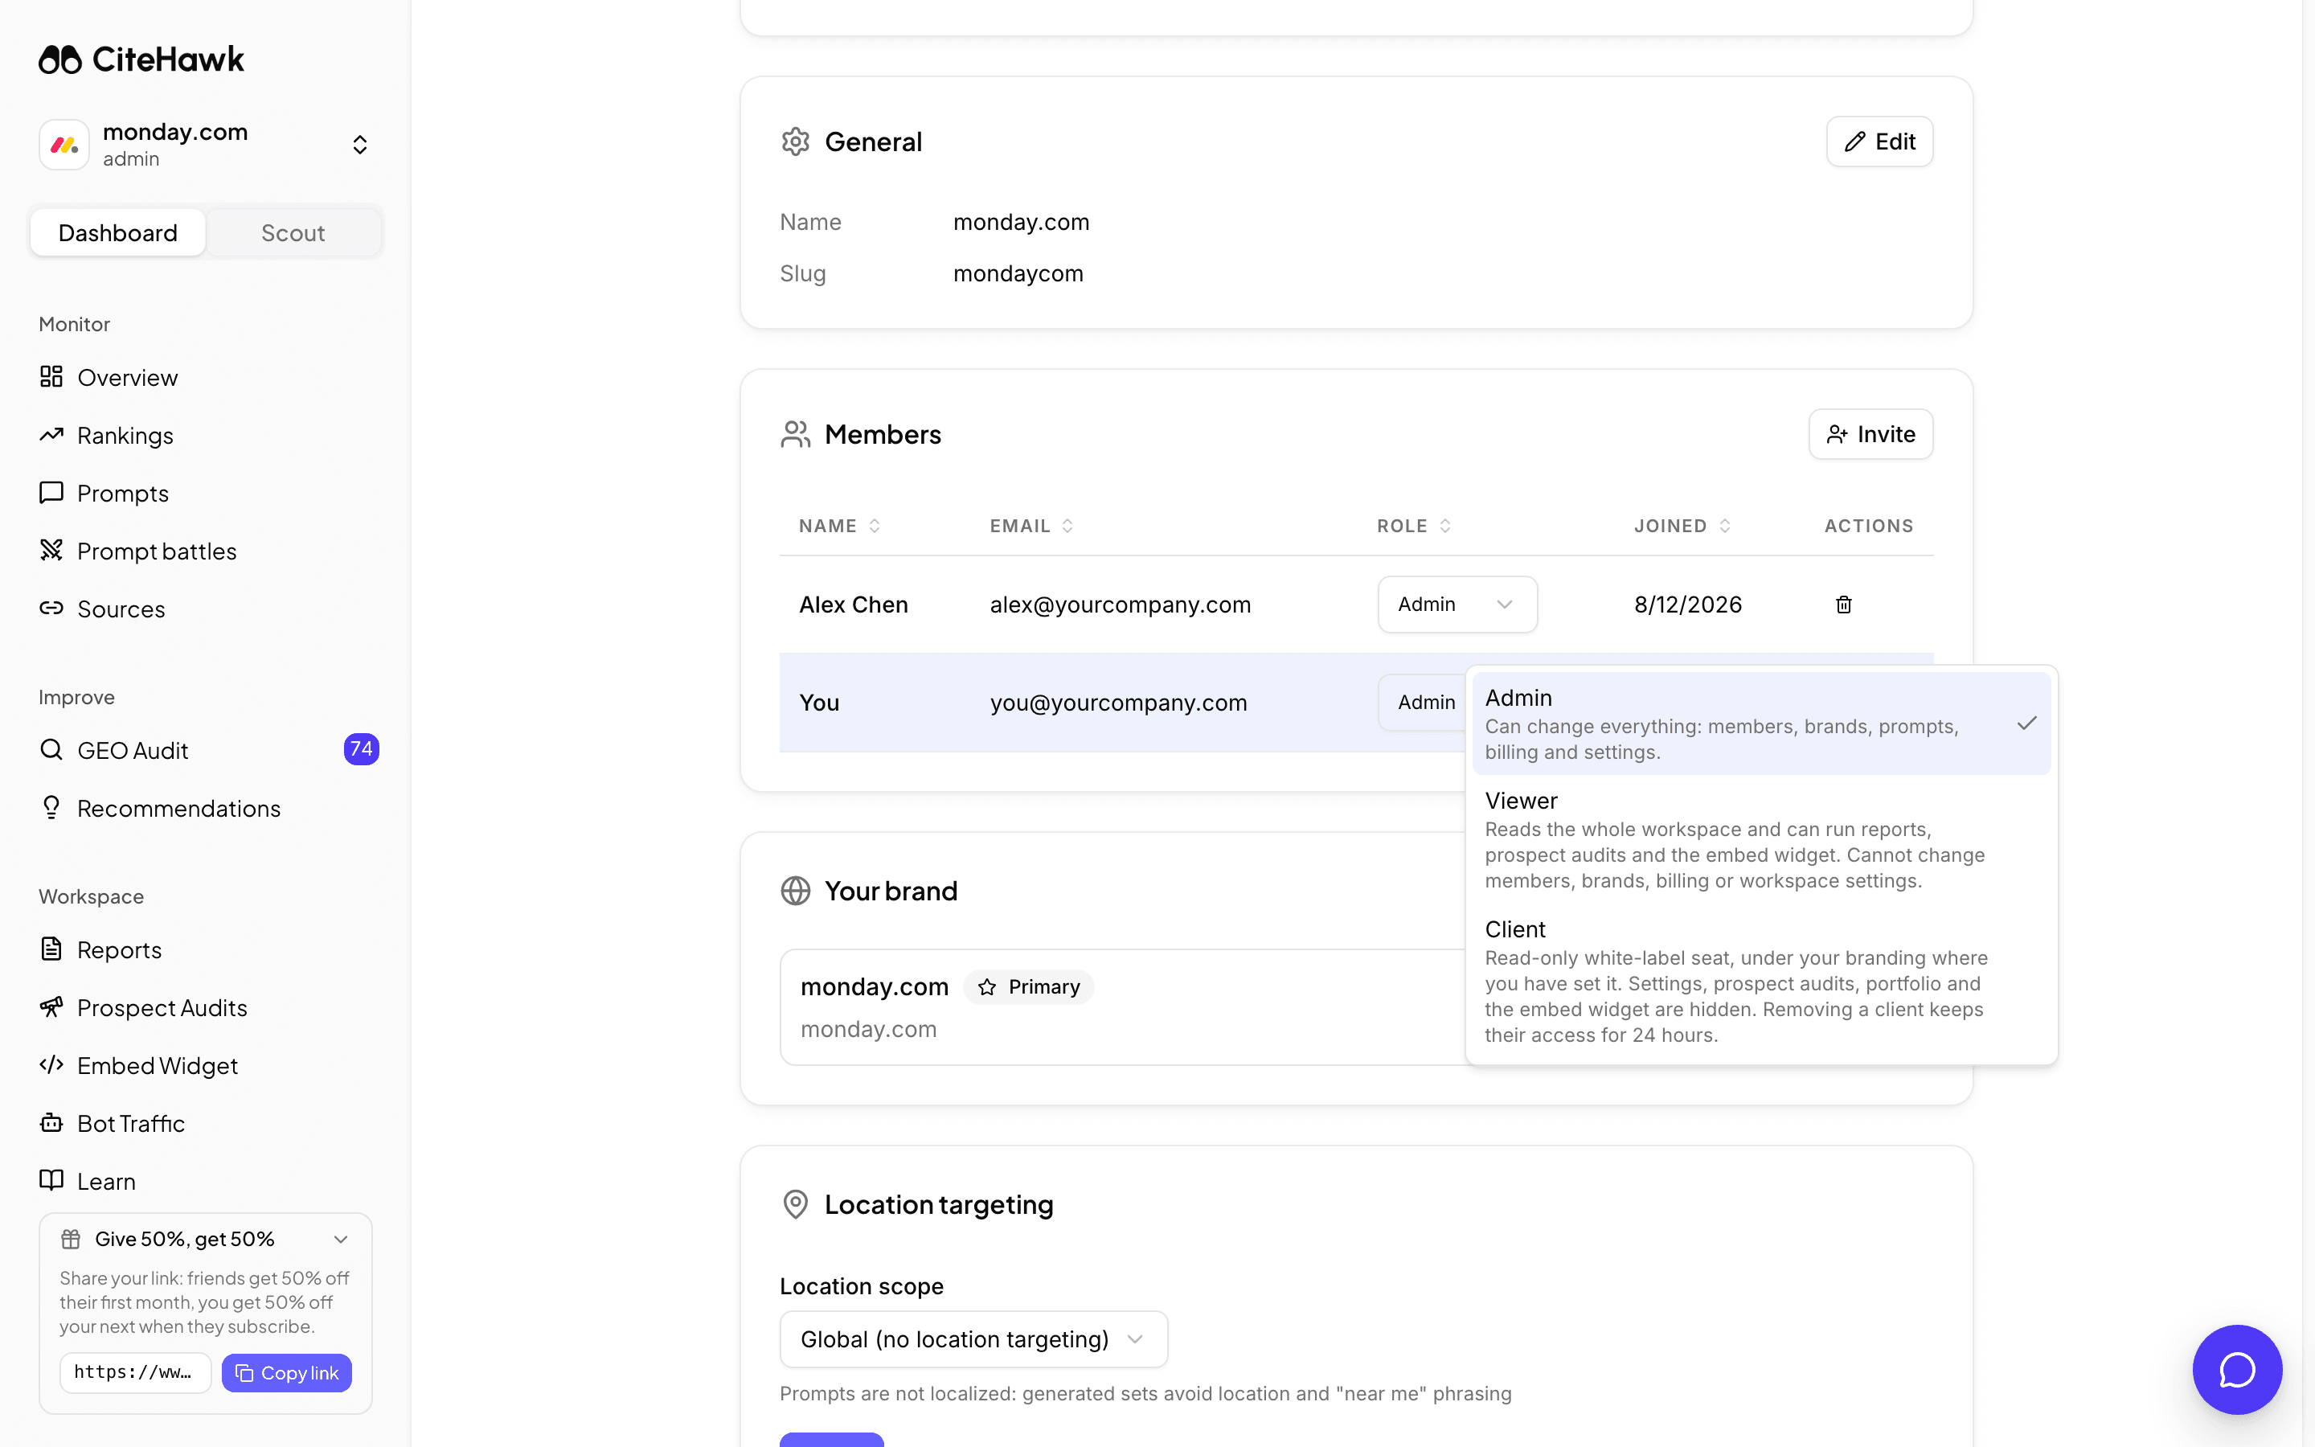Screen dimensions: 2315x1447
Task: Click the Learn book icon
Action: [51, 1180]
